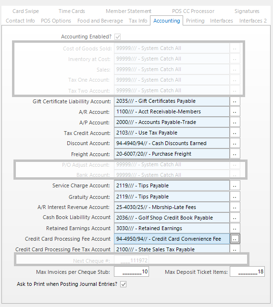
Task: Open the Member Statement tab
Action: point(128,11)
